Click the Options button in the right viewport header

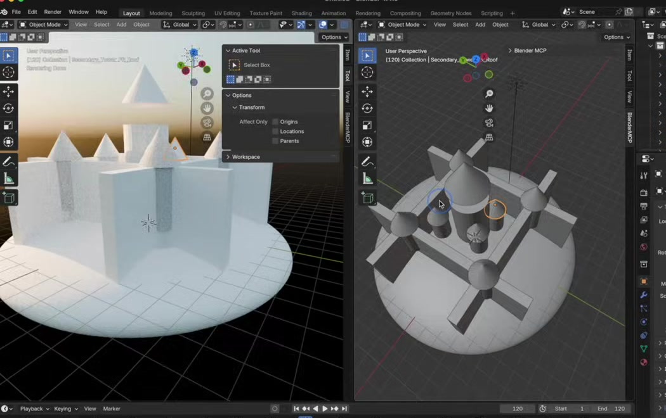coord(613,37)
